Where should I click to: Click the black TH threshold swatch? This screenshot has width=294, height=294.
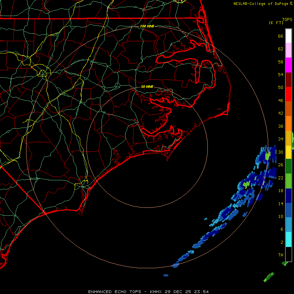point(288,254)
